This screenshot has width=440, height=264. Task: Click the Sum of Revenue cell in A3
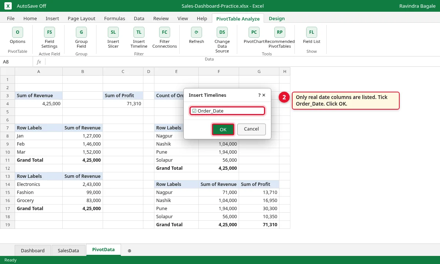coord(39,96)
